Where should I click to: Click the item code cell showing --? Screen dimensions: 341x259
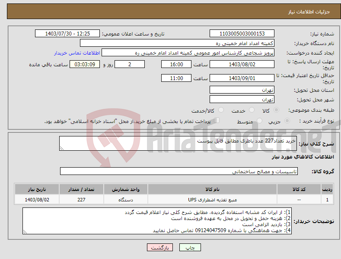point(299,200)
